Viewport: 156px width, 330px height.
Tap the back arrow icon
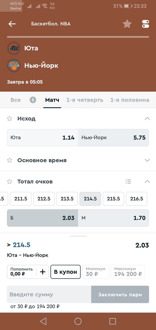[12, 24]
